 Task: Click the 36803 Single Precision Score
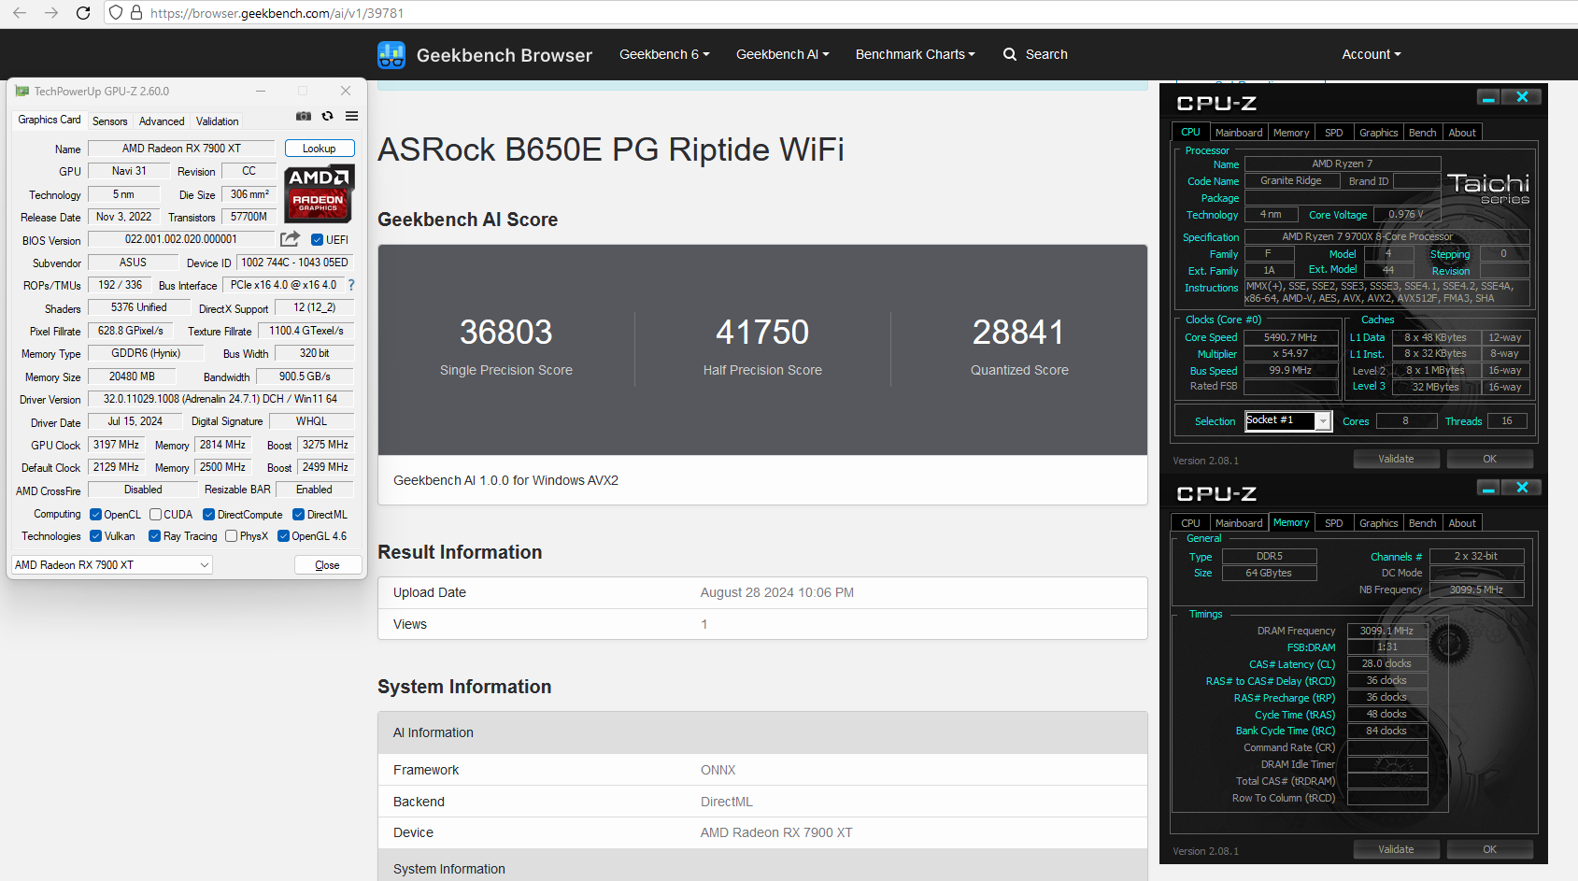506,333
